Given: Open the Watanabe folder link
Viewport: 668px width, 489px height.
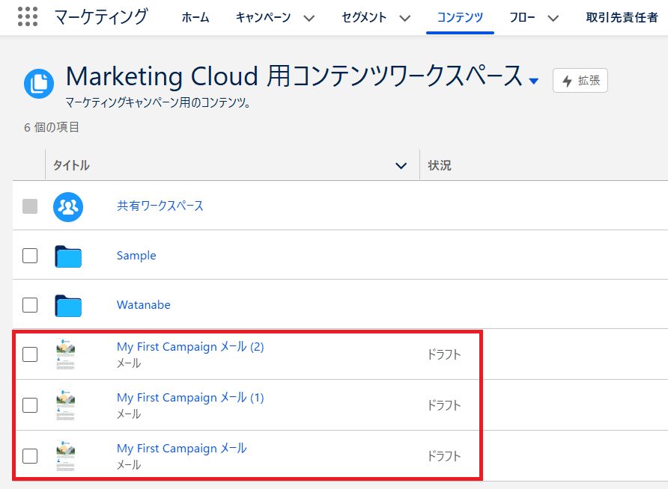Looking at the screenshot, I should coord(144,305).
